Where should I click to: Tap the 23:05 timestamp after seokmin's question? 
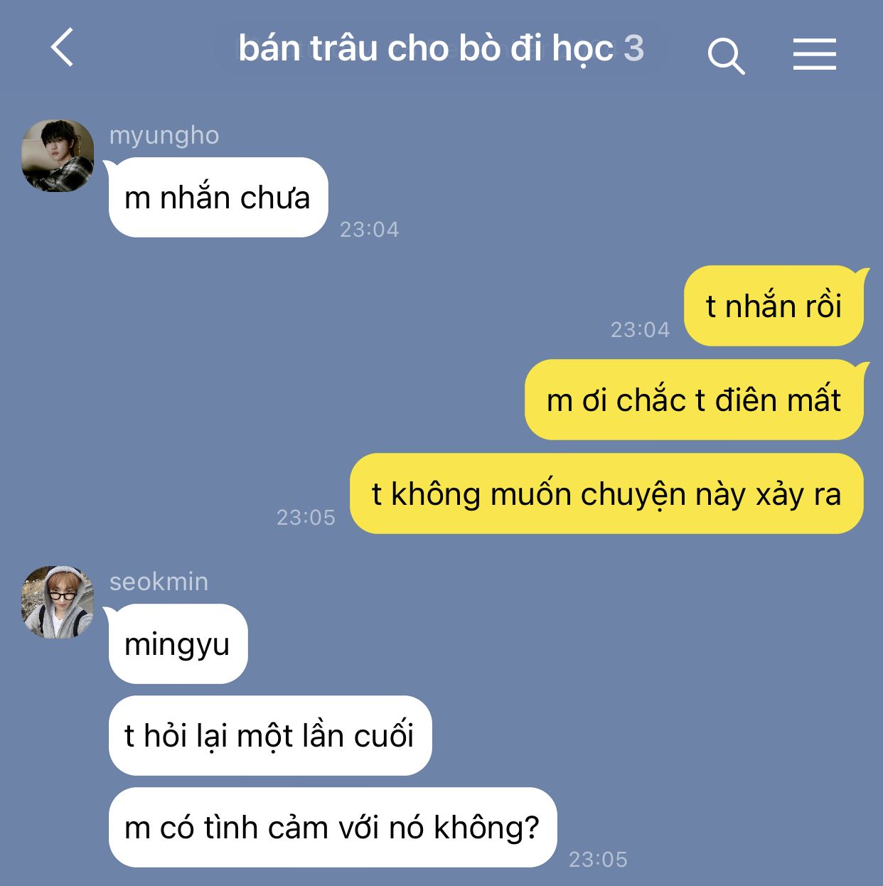click(599, 860)
